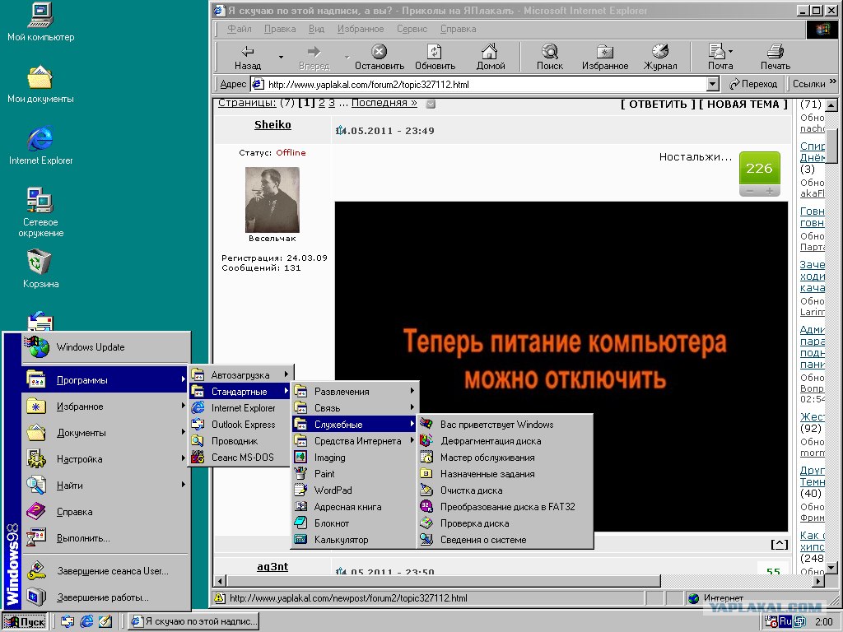Open Imaging from the Стандартные menu

(355, 458)
